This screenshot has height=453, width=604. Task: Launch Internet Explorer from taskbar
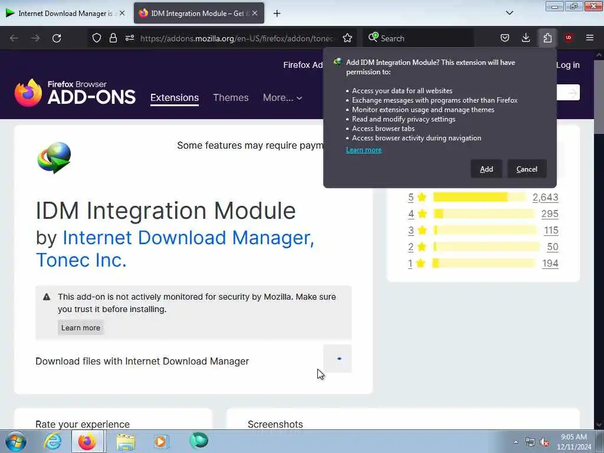pos(52,441)
